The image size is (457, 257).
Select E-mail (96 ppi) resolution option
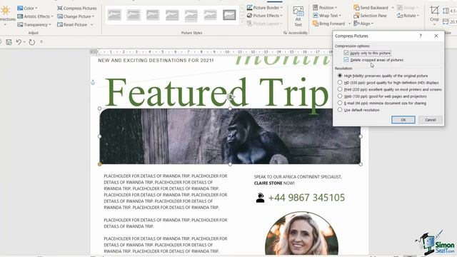pyautogui.click(x=340, y=103)
